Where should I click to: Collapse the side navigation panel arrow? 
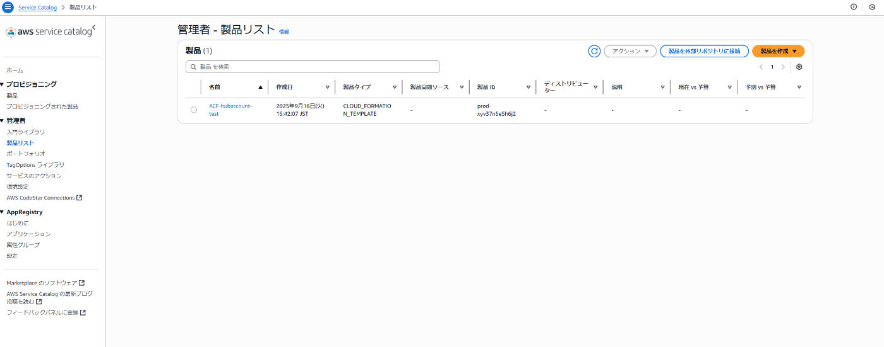coord(93,28)
